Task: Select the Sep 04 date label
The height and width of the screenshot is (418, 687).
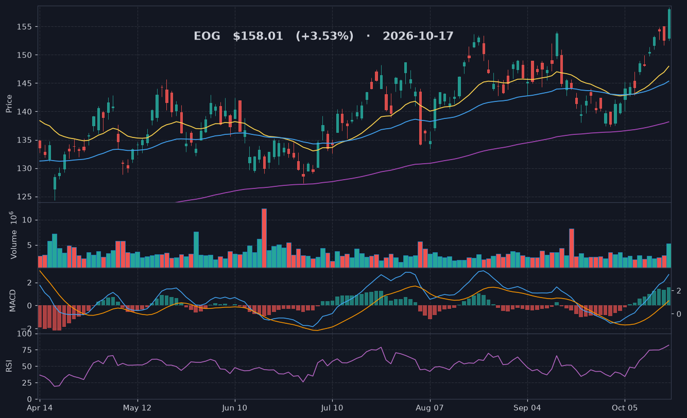Action: [527, 408]
